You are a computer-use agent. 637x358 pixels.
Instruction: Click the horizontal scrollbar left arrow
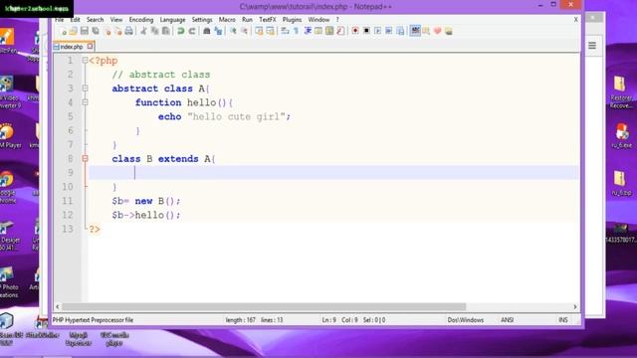point(58,307)
